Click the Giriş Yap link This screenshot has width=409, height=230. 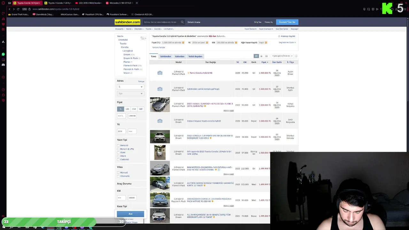click(x=258, y=22)
